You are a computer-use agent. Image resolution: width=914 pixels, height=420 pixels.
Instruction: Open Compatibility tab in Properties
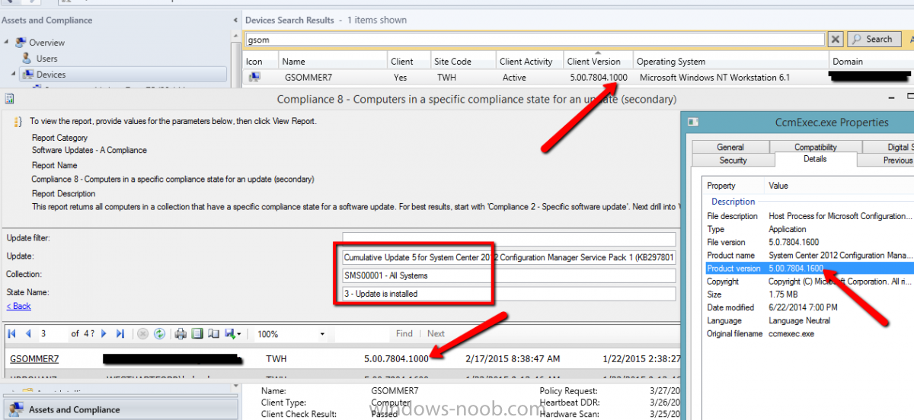816,147
